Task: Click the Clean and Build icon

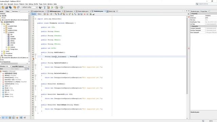Action: pos(48,7)
